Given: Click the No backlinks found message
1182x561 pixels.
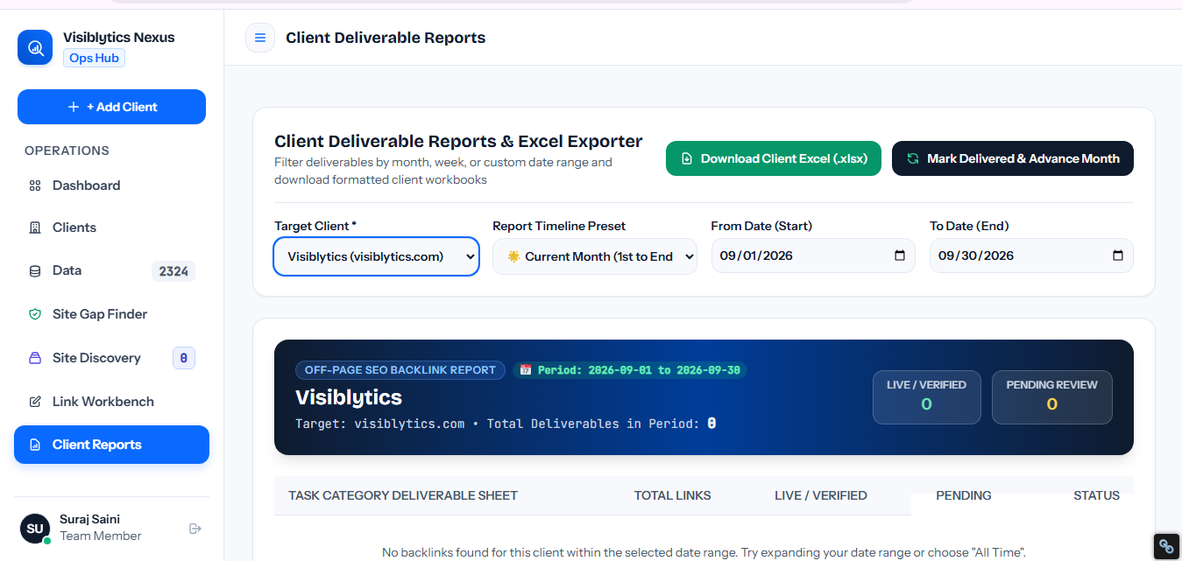Looking at the screenshot, I should coord(704,552).
